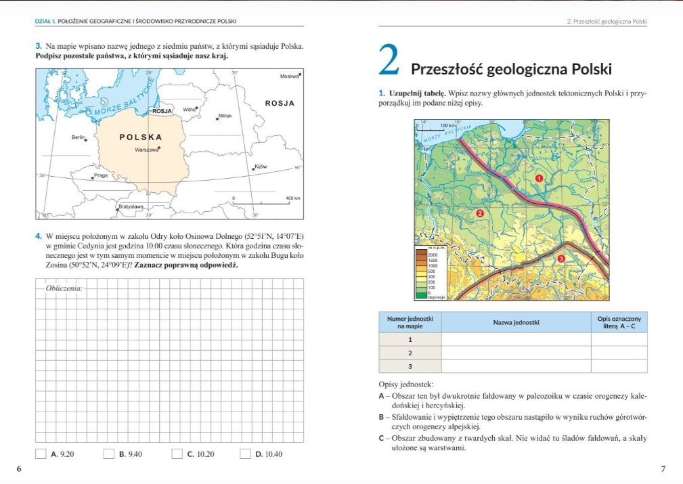
Task: Click the MORZE BAŁTYCKIE label on the neighbors map
Action: [125, 97]
